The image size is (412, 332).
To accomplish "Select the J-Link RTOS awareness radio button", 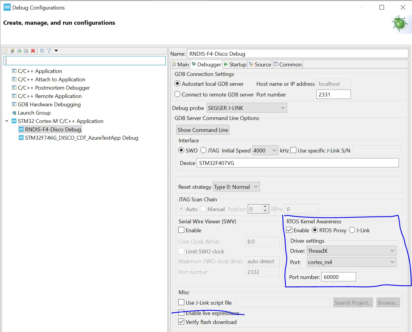I will point(352,230).
